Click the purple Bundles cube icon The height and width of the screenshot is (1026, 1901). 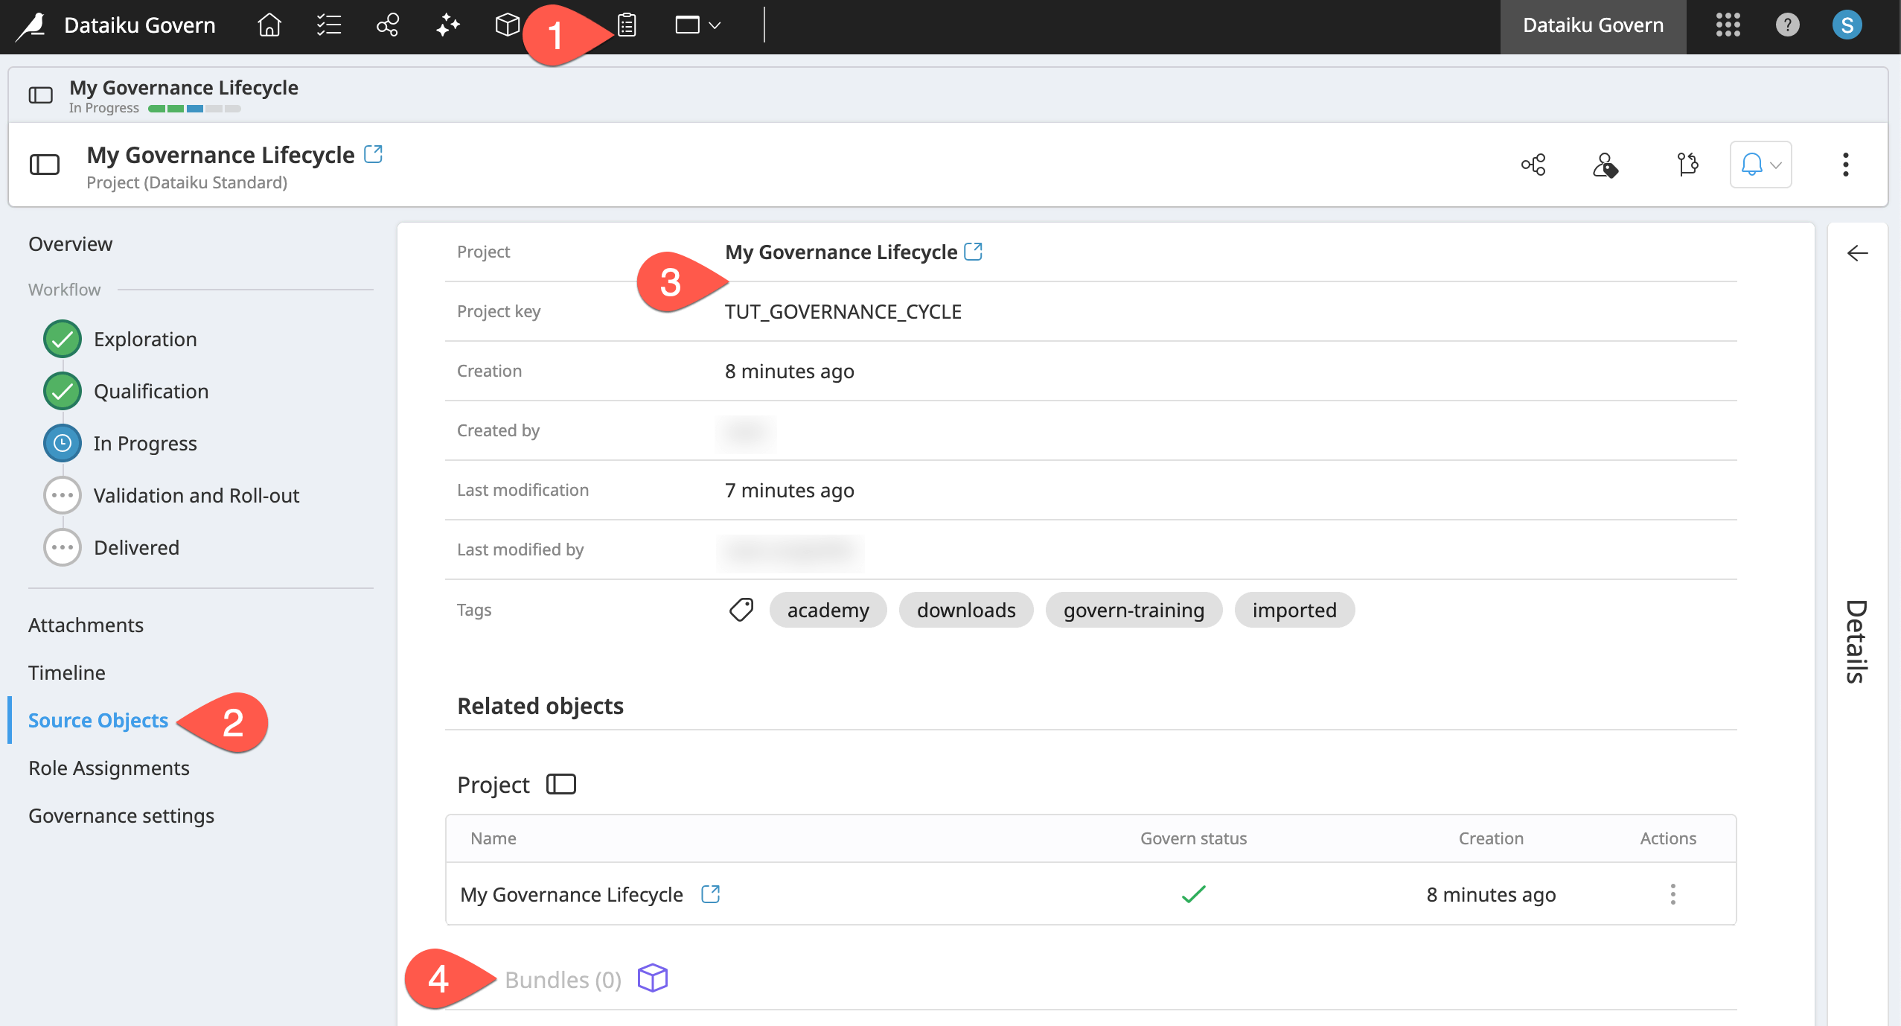[653, 978]
